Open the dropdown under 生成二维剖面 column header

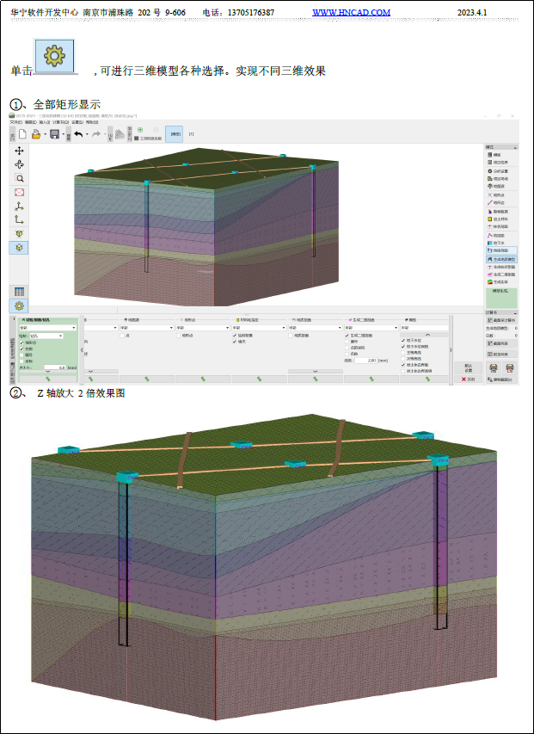coord(371,328)
